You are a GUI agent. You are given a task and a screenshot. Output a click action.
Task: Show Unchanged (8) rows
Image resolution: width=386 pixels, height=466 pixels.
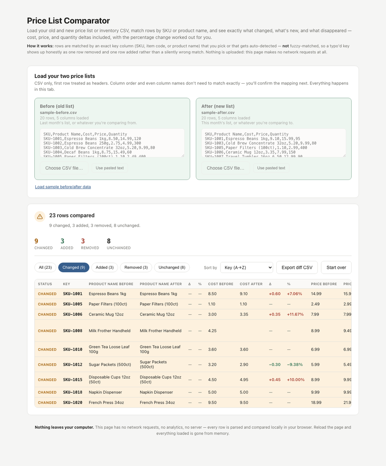(172, 267)
